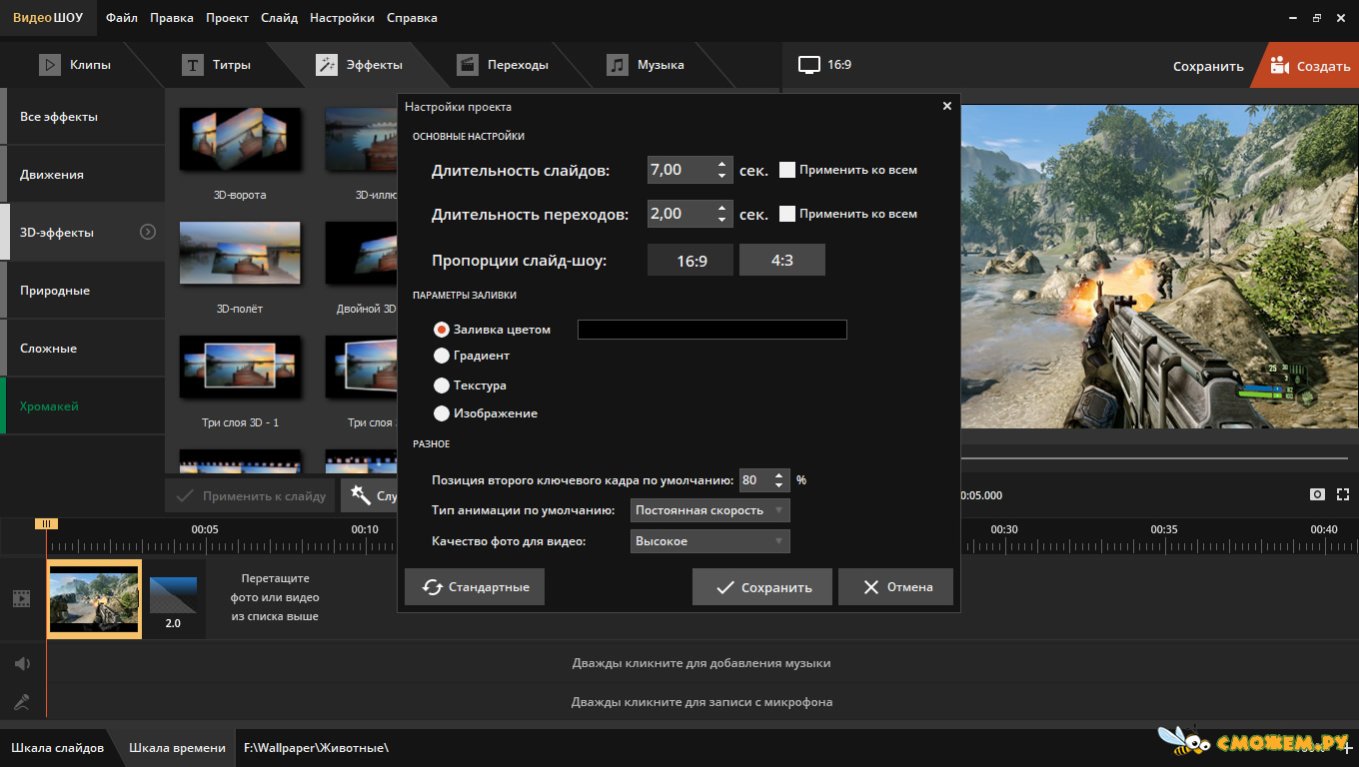
Task: Click the transition duration input field
Action: tap(680, 213)
